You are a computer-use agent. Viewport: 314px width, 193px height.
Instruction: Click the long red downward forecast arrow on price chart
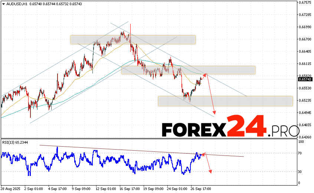(x=211, y=95)
